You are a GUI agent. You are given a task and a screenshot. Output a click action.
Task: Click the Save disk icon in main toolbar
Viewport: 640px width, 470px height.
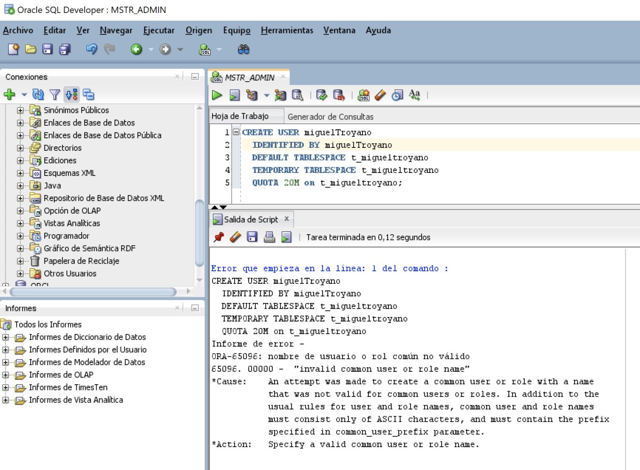pyautogui.click(x=47, y=49)
